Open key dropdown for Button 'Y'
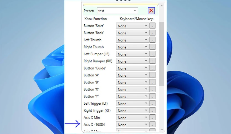Image resolution: width=231 pixels, height=134 pixels. tap(132, 97)
